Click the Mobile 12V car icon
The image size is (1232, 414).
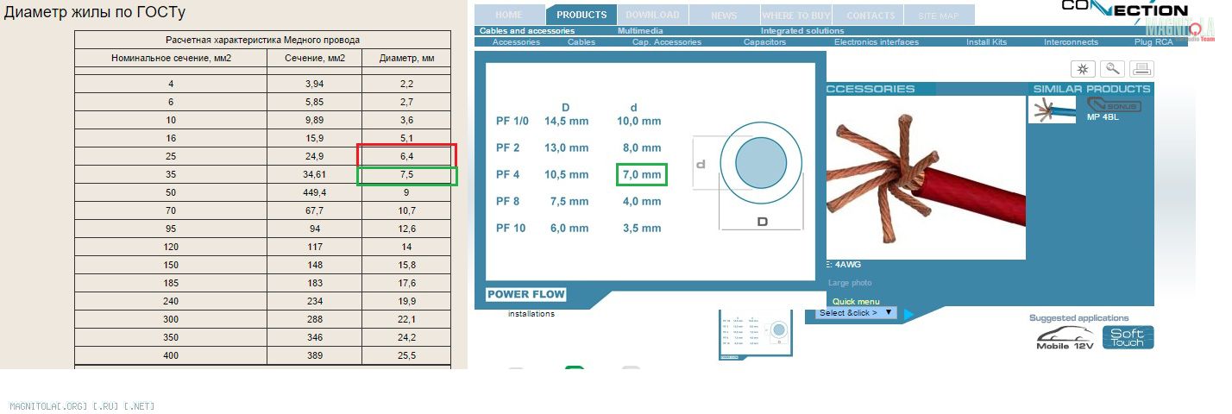point(1063,338)
